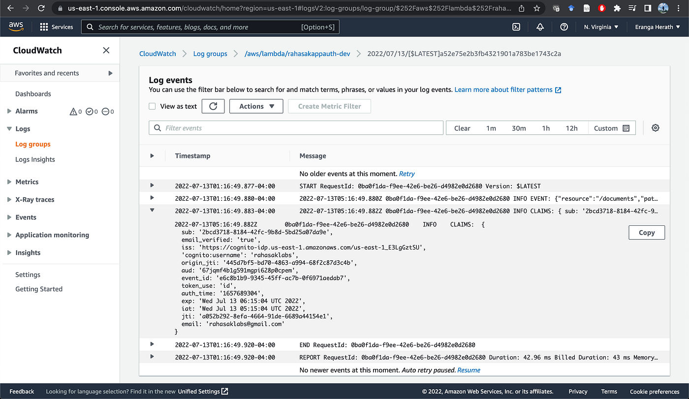689x399 pixels.
Task: Open the browser profile avatar
Action: click(663, 8)
